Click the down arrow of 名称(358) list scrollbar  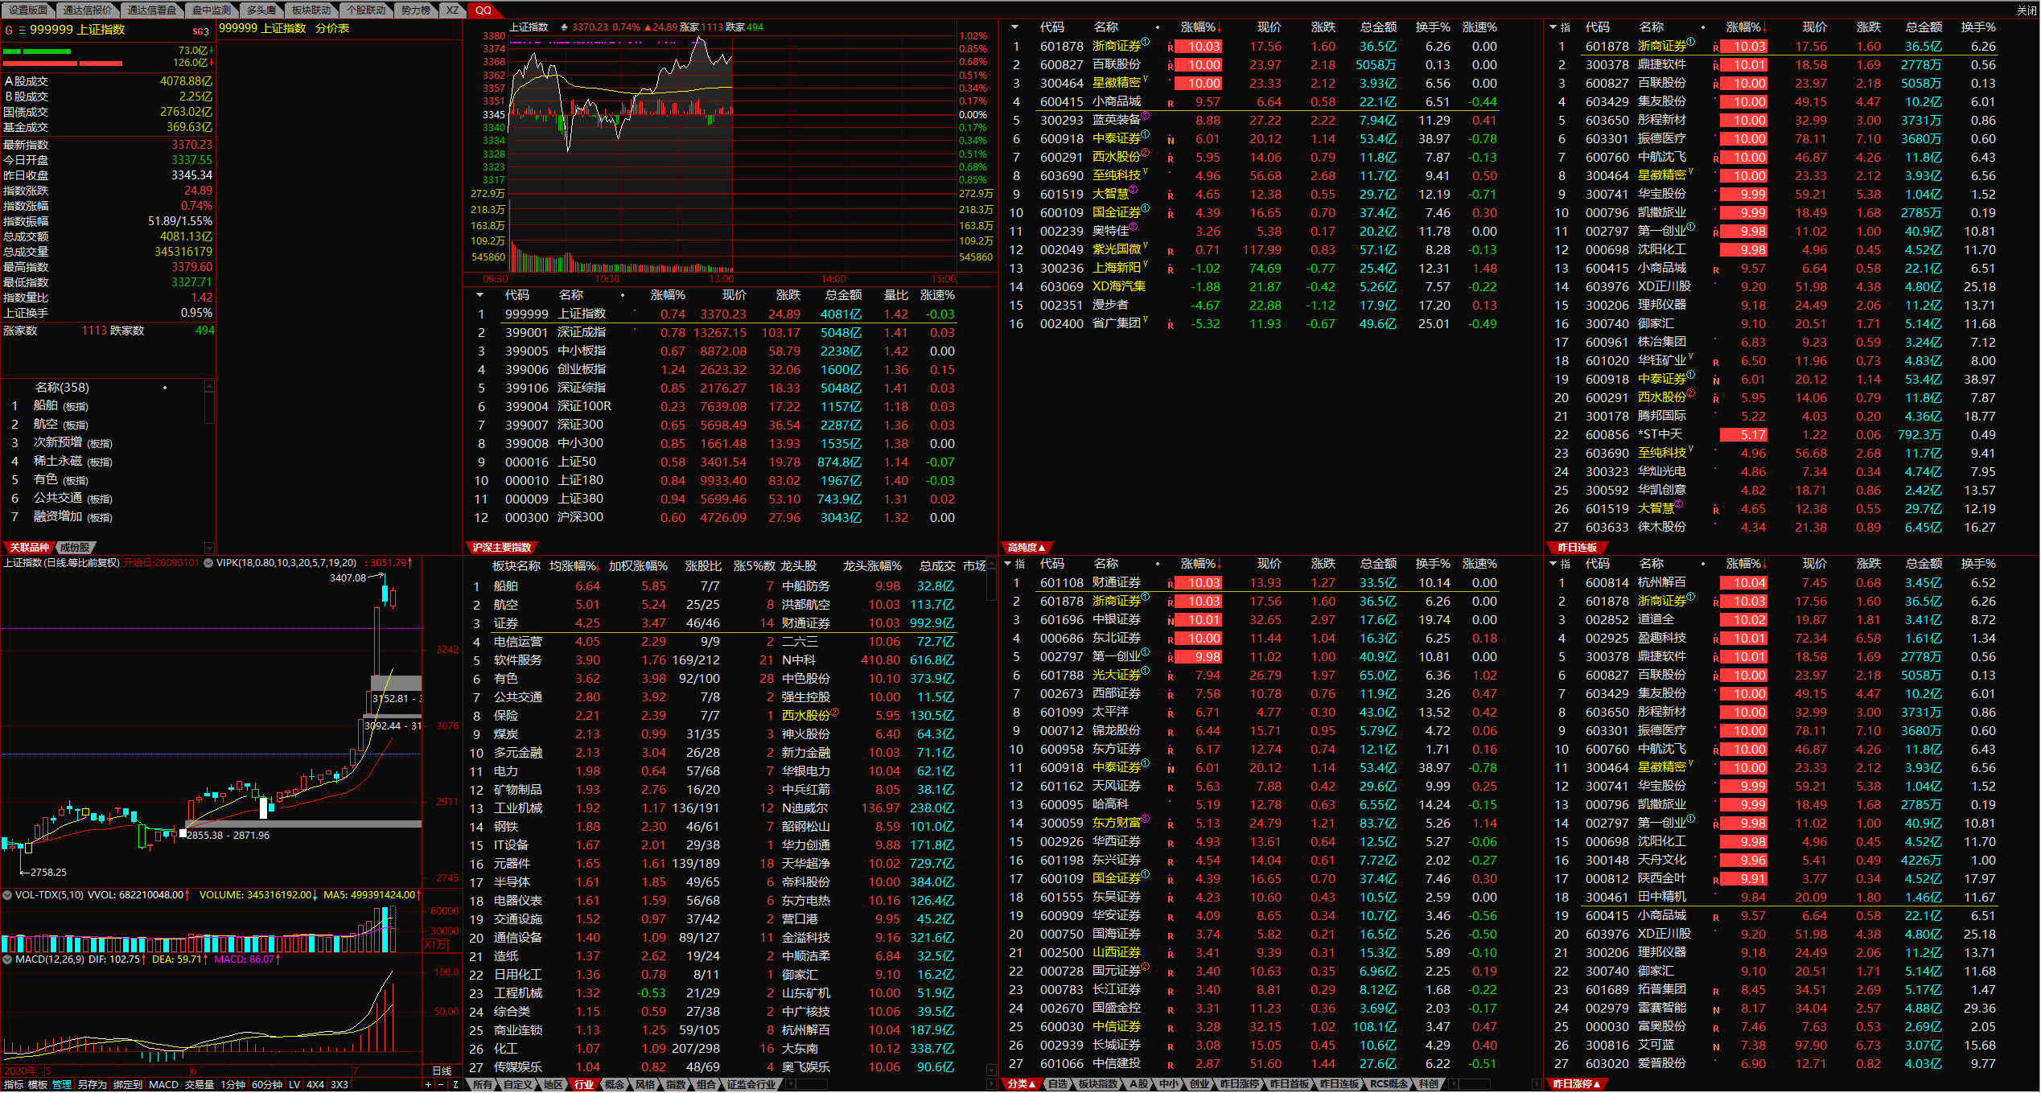point(209,547)
